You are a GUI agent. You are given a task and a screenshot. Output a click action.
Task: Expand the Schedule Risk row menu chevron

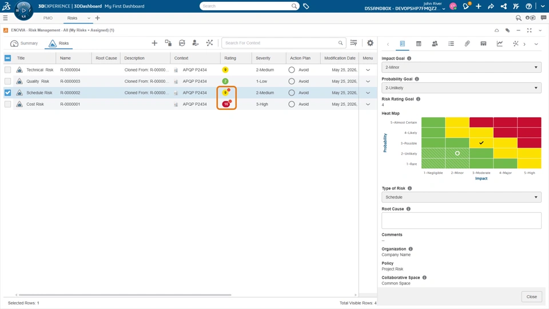[368, 93]
